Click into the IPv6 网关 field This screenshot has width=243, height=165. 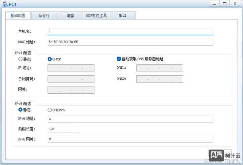click(x=130, y=139)
